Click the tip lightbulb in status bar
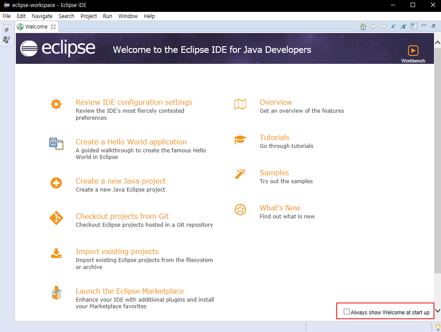 click(438, 327)
